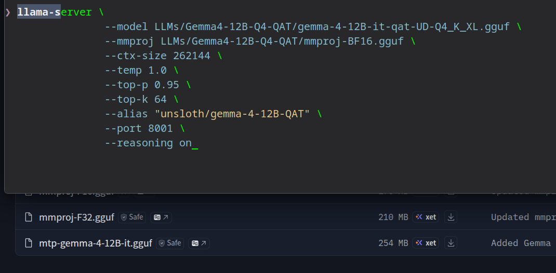Place cursor after '--reasoning on' in terminal
Image resolution: width=556 pixels, height=273 pixels.
coord(192,143)
